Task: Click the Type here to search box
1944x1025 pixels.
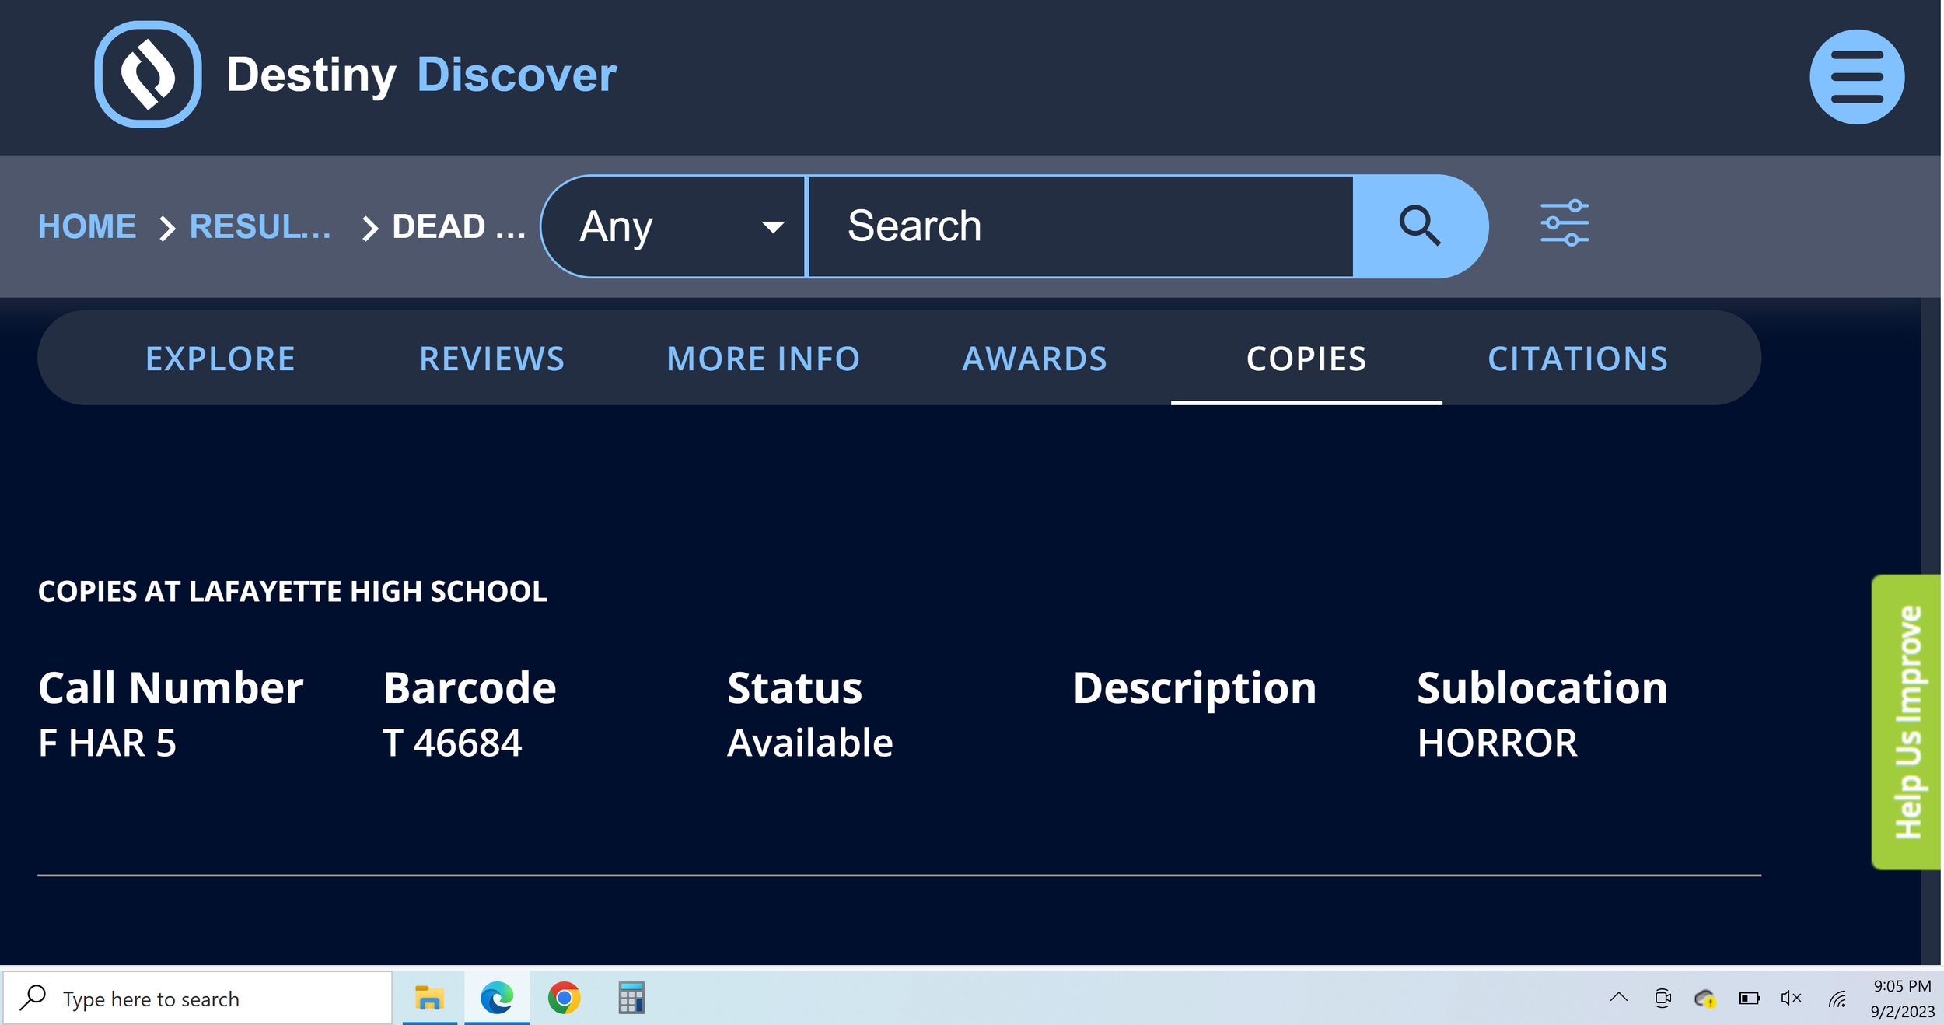Action: click(198, 998)
